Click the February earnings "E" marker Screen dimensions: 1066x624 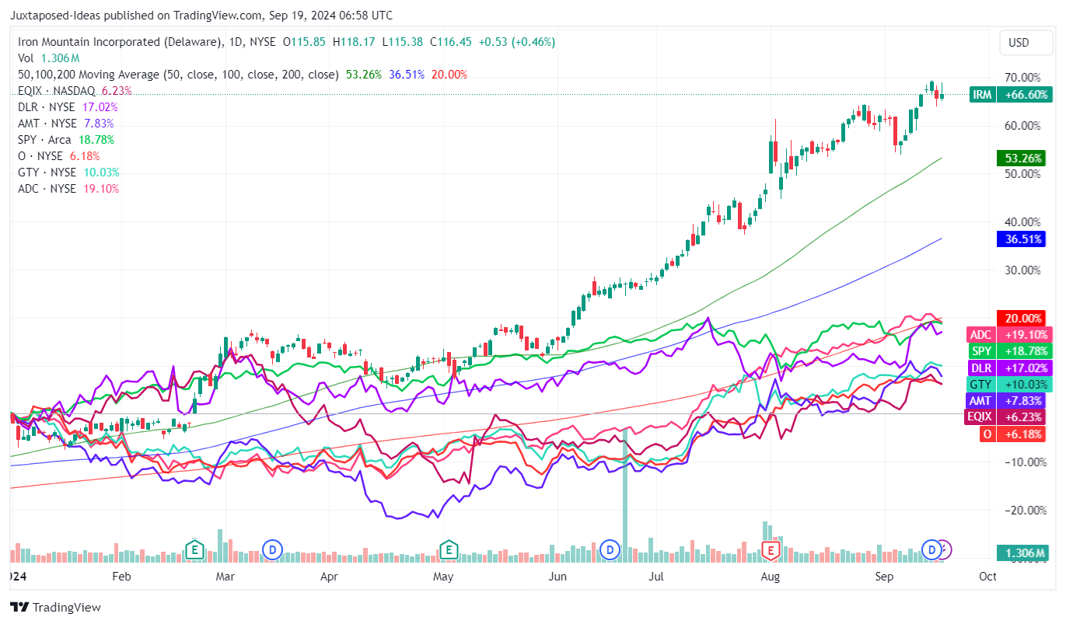pos(194,549)
